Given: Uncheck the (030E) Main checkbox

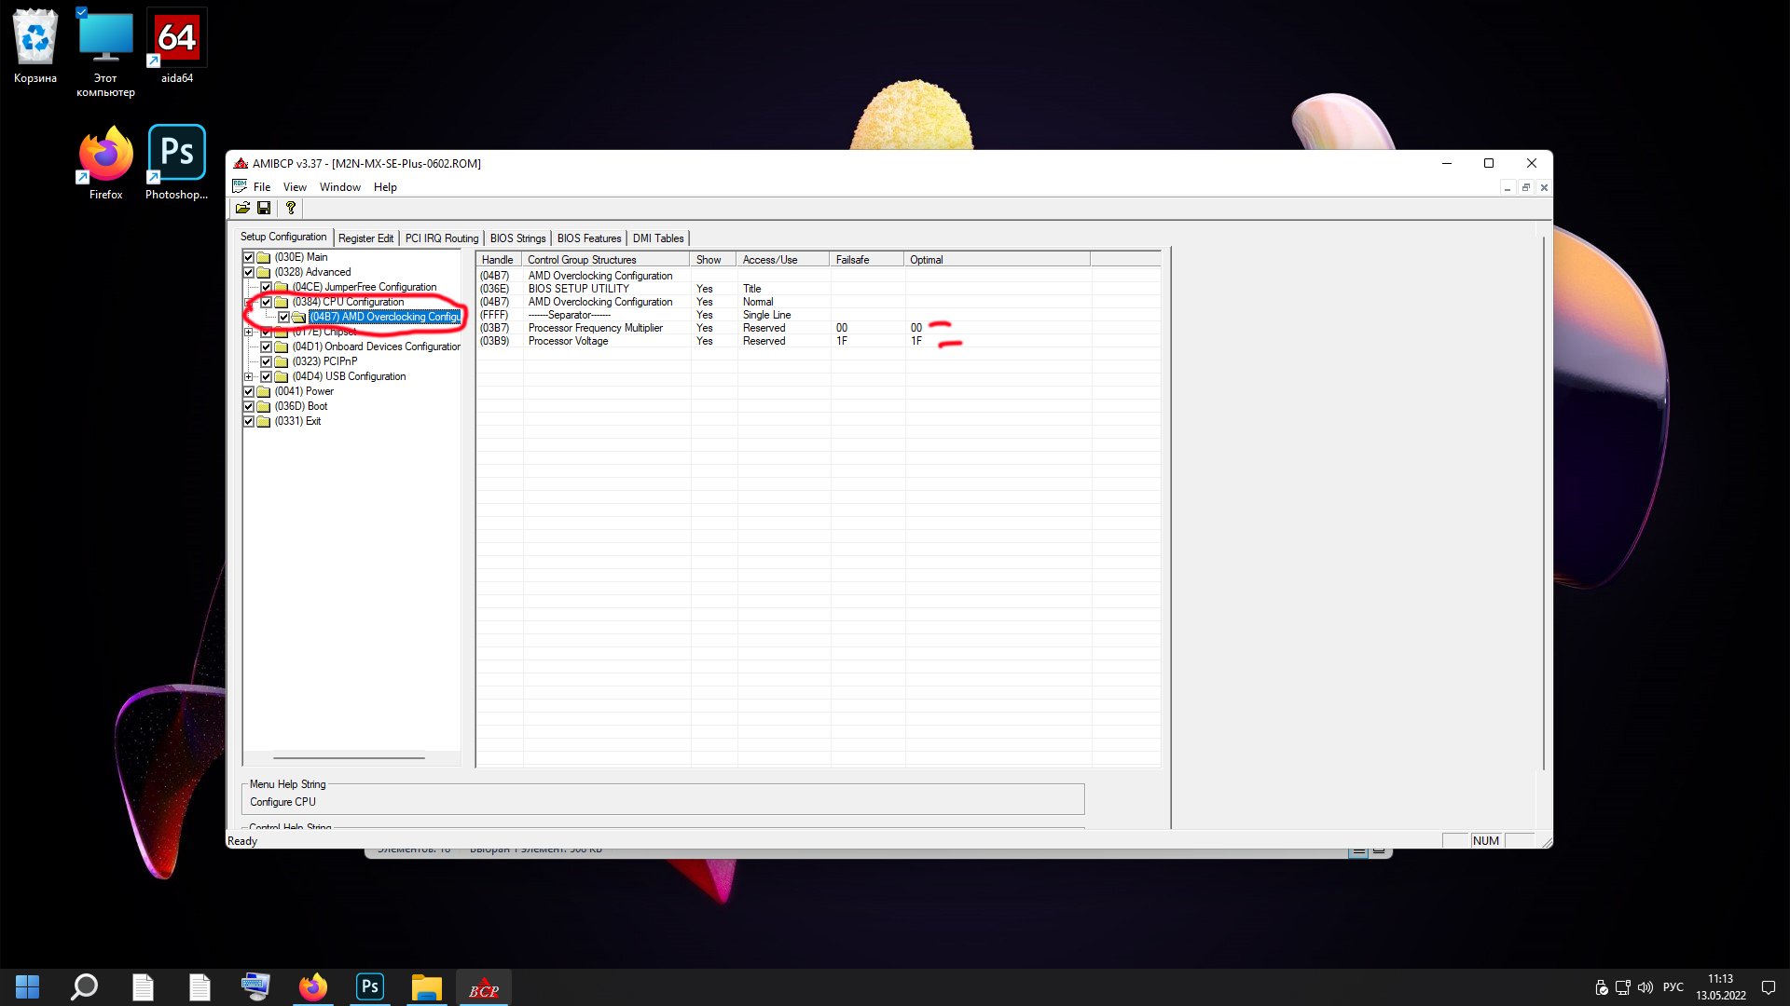Looking at the screenshot, I should pyautogui.click(x=249, y=257).
